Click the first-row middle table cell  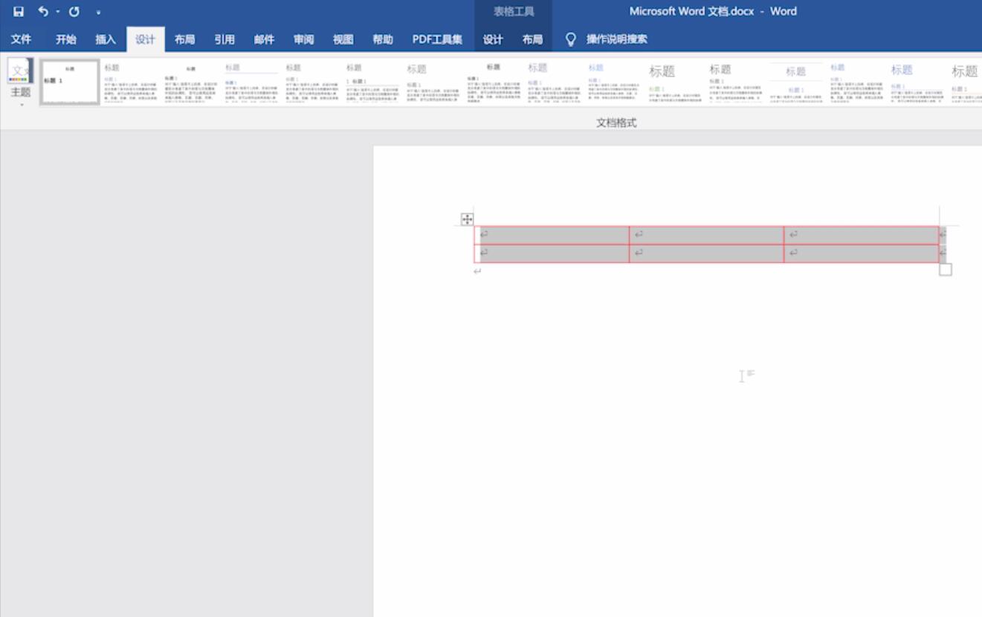(706, 235)
